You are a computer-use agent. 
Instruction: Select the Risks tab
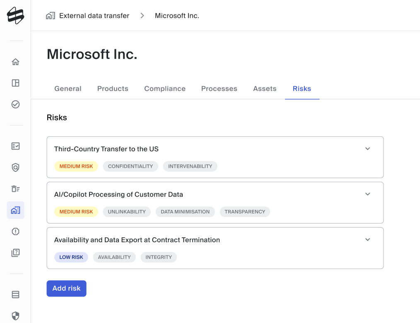point(302,89)
